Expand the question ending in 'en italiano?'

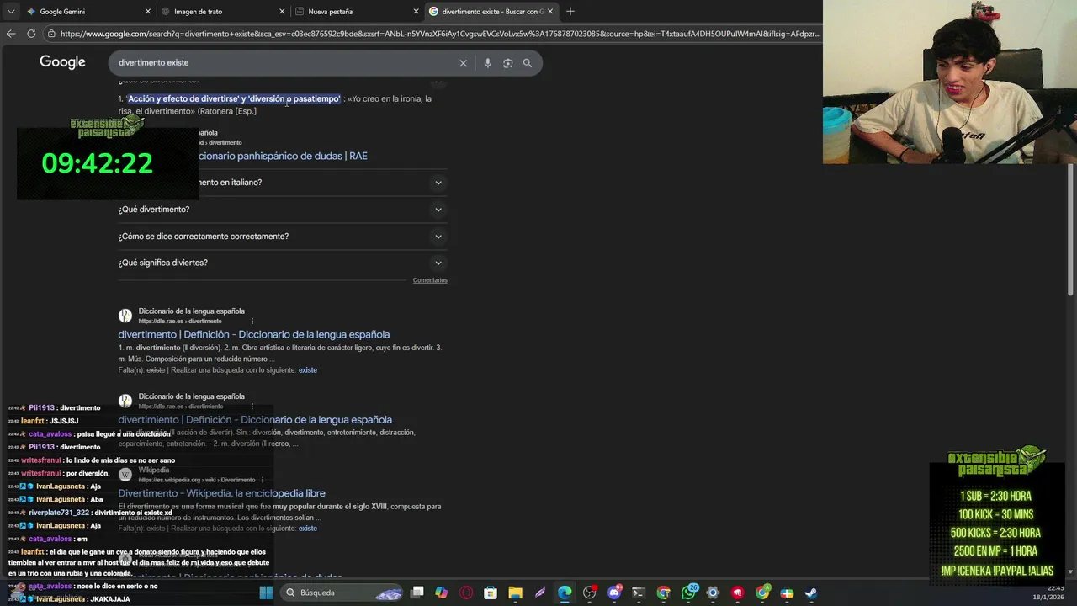[x=283, y=183]
